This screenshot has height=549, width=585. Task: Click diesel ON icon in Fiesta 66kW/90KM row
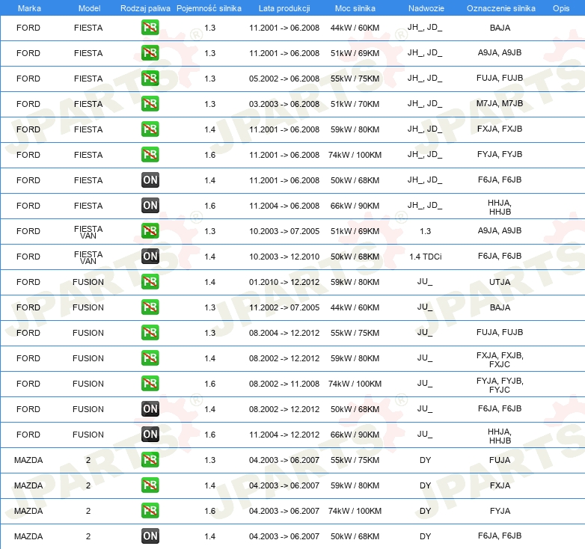pos(150,205)
